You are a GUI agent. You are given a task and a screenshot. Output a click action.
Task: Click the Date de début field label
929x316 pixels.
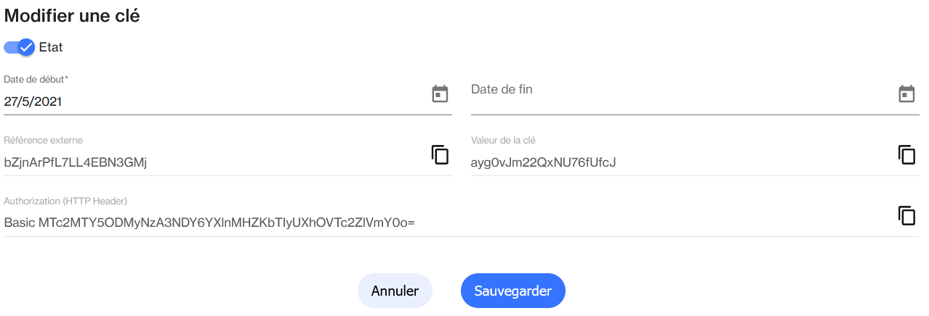point(33,79)
